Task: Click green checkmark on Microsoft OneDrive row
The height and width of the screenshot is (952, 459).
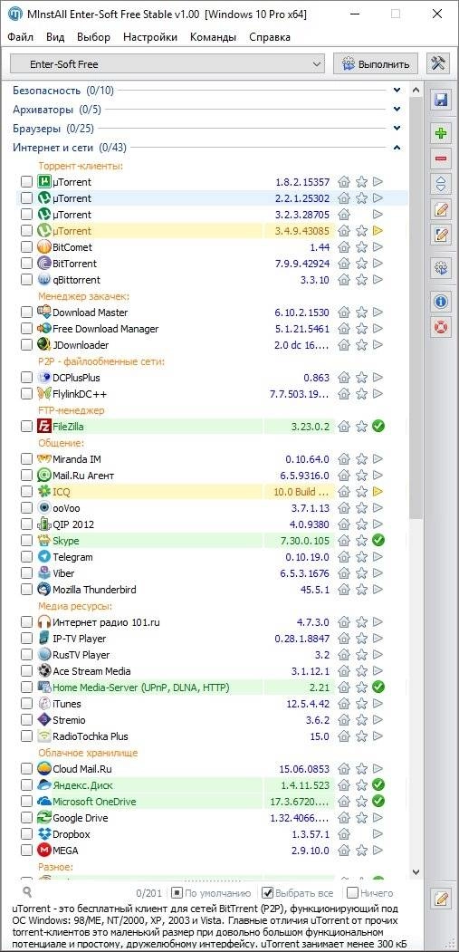Action: (378, 802)
